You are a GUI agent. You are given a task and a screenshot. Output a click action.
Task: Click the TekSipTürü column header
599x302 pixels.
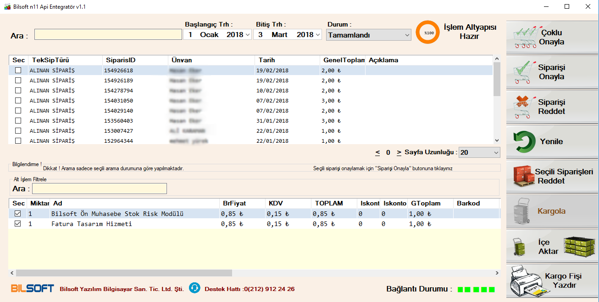65,60
